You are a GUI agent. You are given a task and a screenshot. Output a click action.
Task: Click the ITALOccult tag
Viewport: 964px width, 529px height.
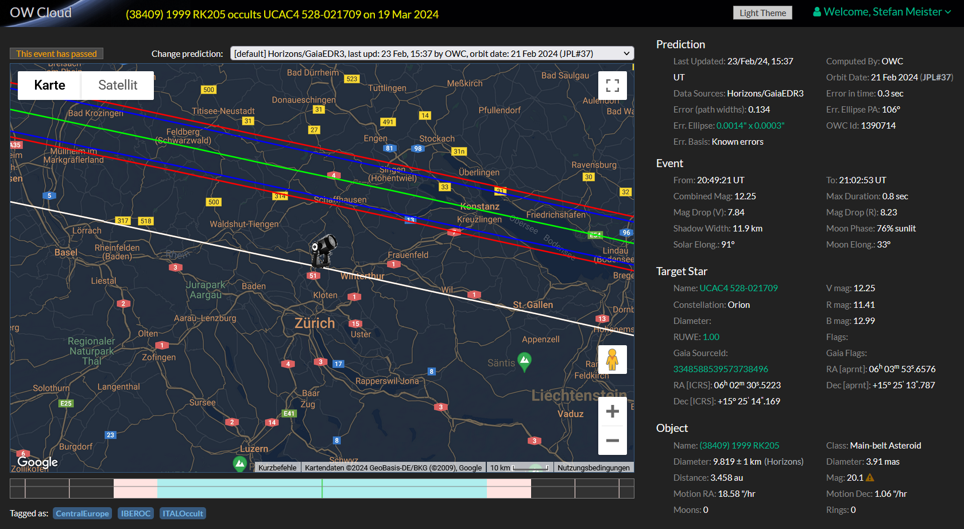(183, 513)
